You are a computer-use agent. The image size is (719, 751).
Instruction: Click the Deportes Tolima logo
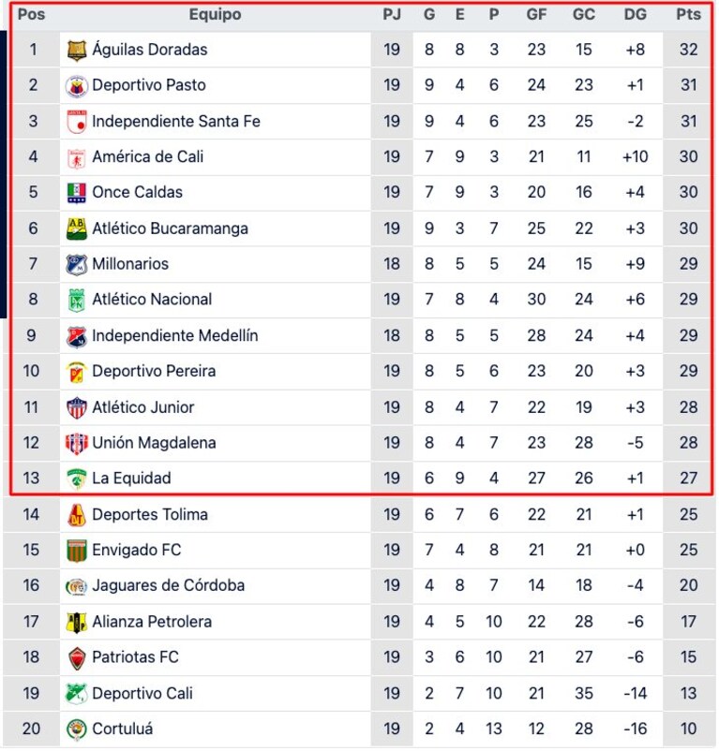[x=77, y=515]
